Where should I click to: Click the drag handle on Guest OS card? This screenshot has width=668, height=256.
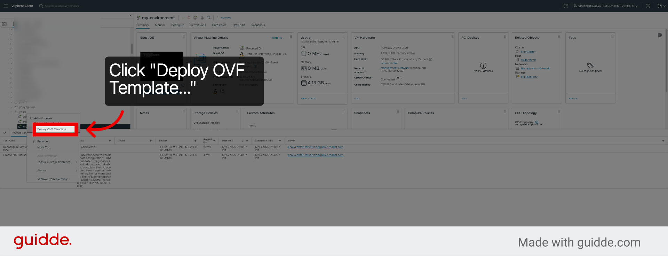coord(184,36)
